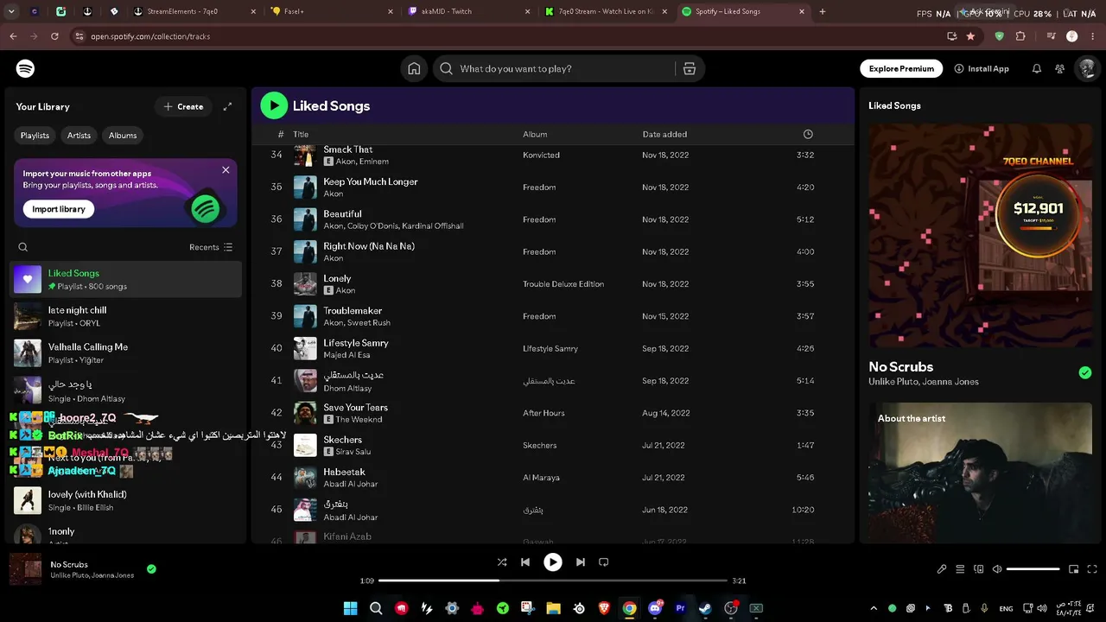Open the After Hours album link

[543, 413]
